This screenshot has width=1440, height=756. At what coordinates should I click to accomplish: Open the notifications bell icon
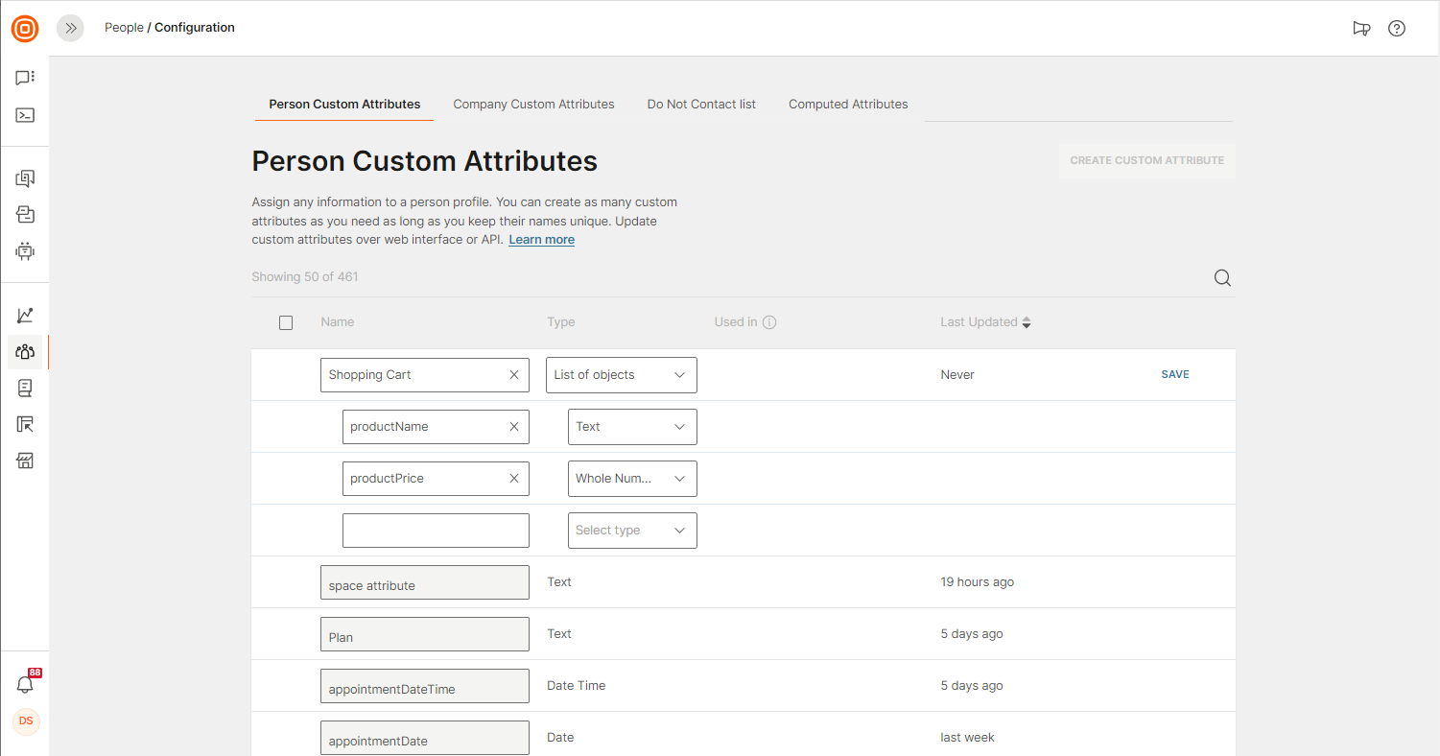tap(25, 684)
